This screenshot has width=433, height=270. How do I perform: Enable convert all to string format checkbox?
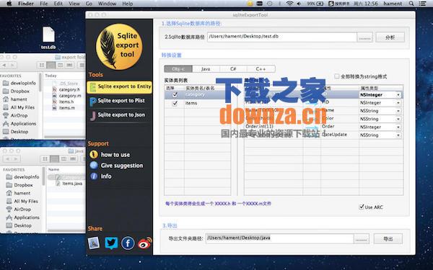336,76
